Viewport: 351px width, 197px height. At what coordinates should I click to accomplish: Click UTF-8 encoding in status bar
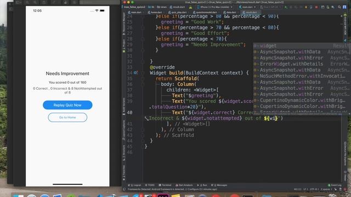tap(315, 189)
